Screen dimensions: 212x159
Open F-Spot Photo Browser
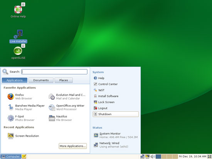pos(21,118)
